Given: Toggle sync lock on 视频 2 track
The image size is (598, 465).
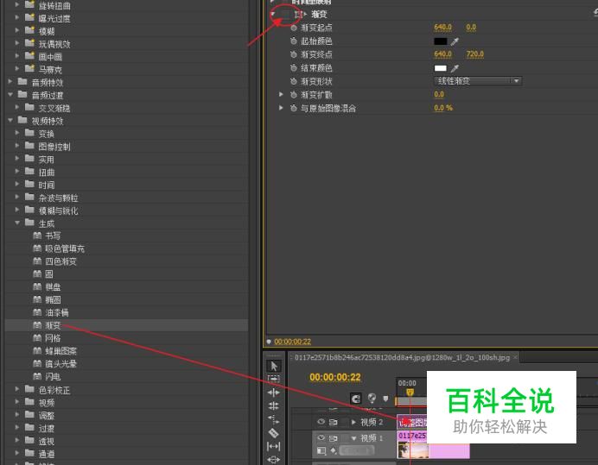Looking at the screenshot, I should coord(334,422).
